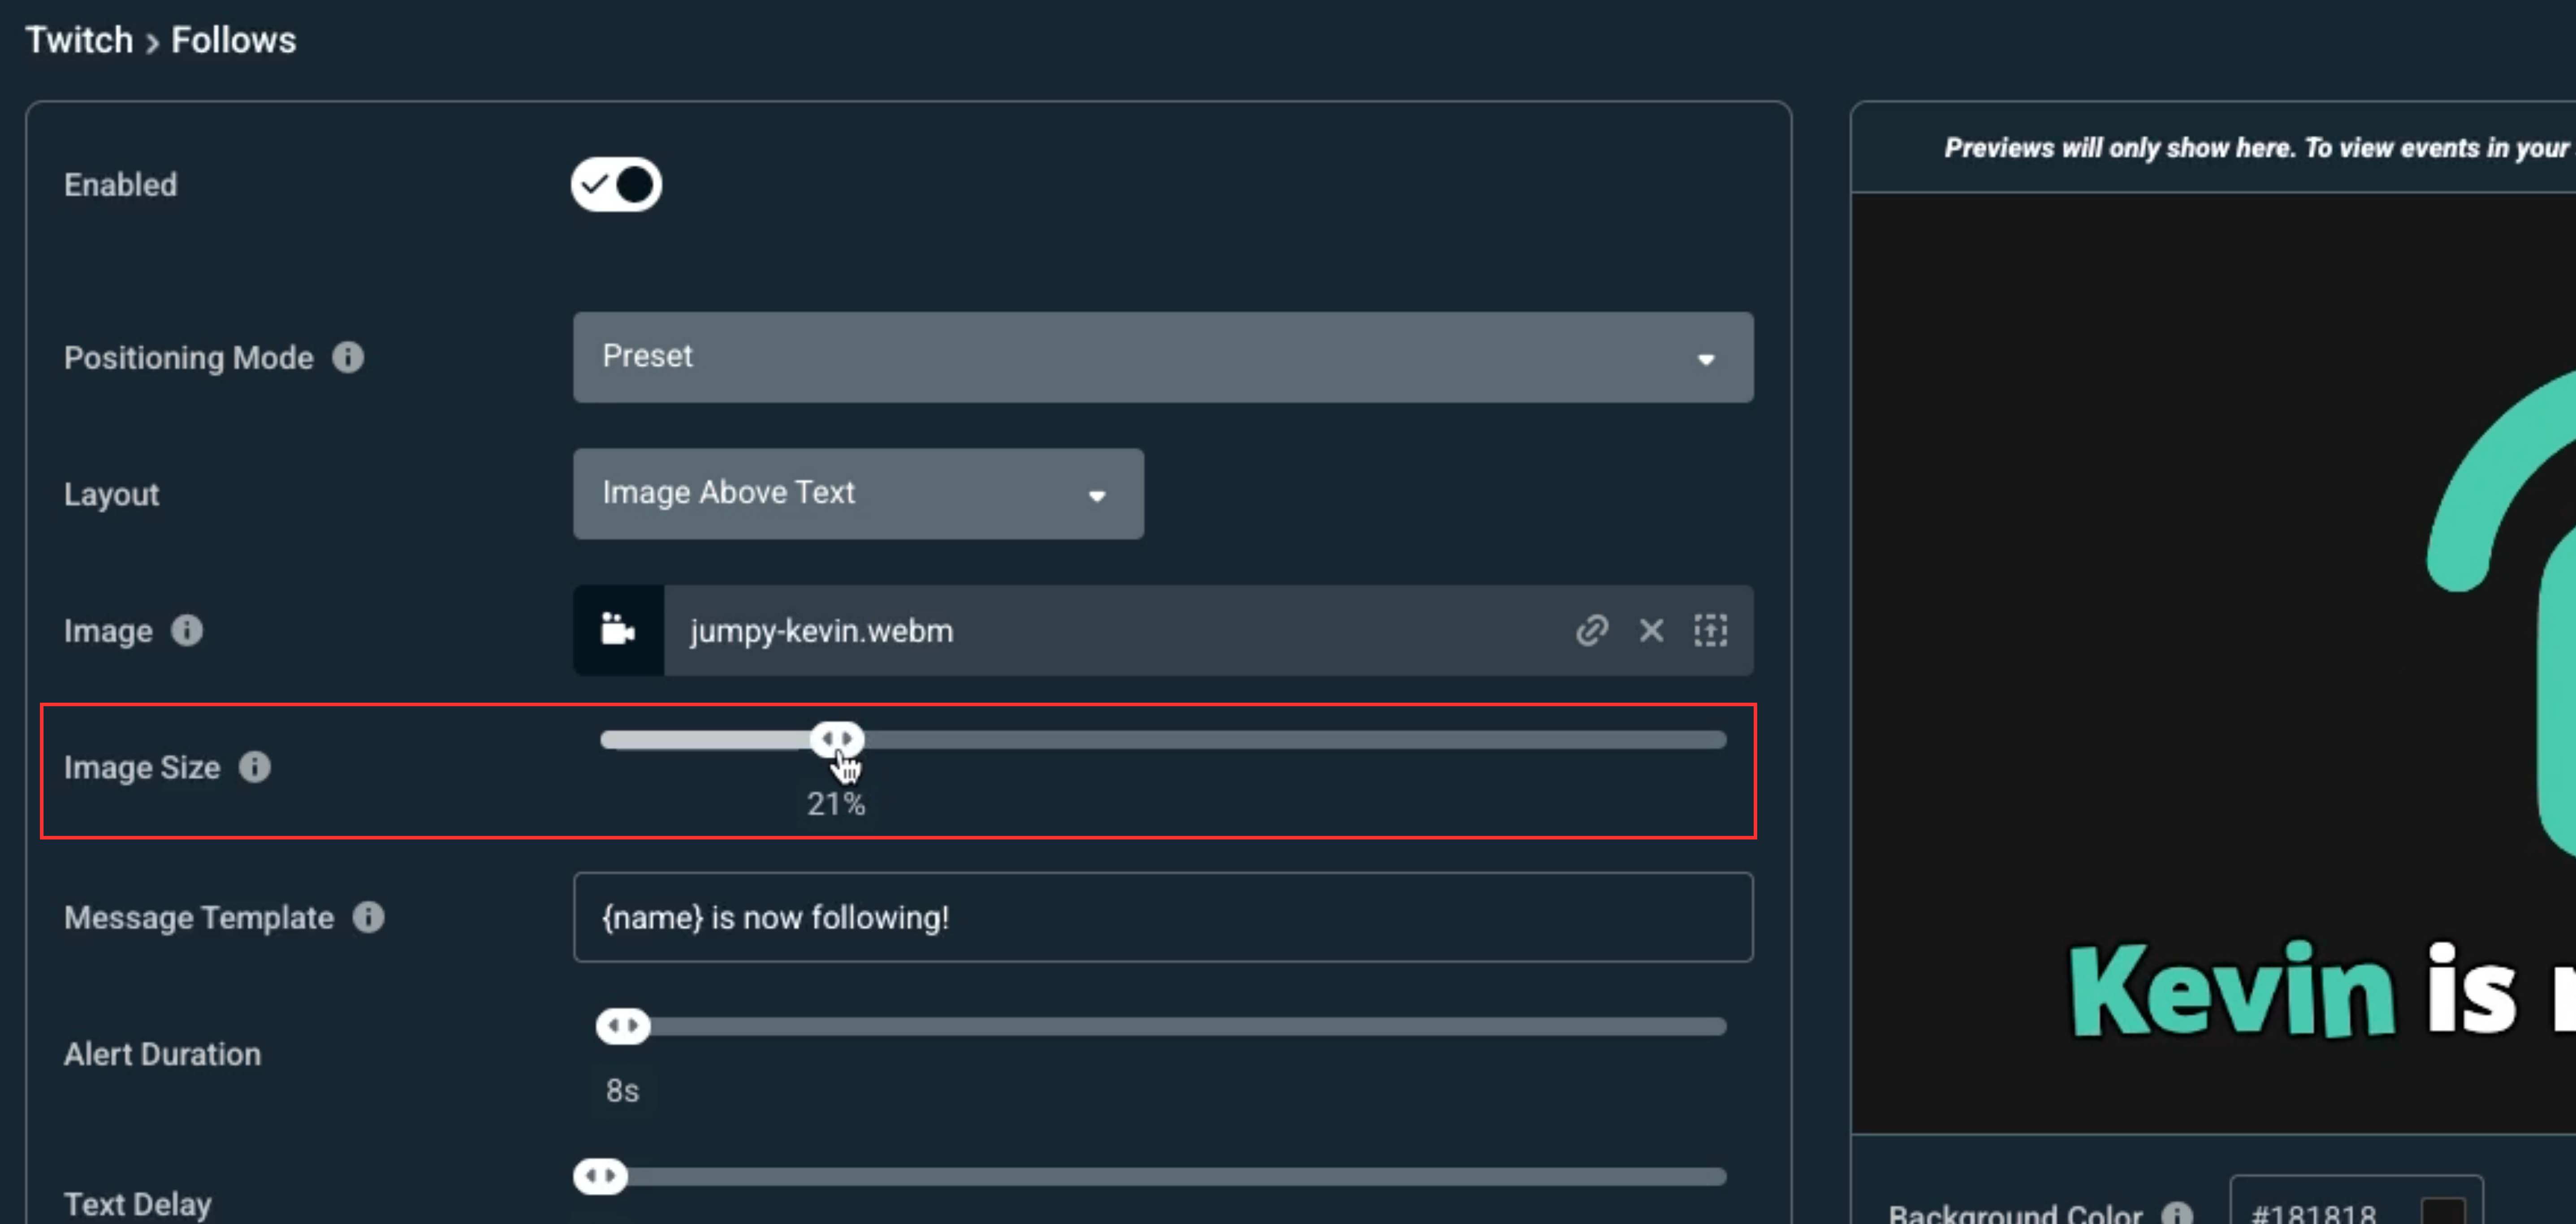Click the Message Template info icon
2576x1224 pixels.
(369, 916)
